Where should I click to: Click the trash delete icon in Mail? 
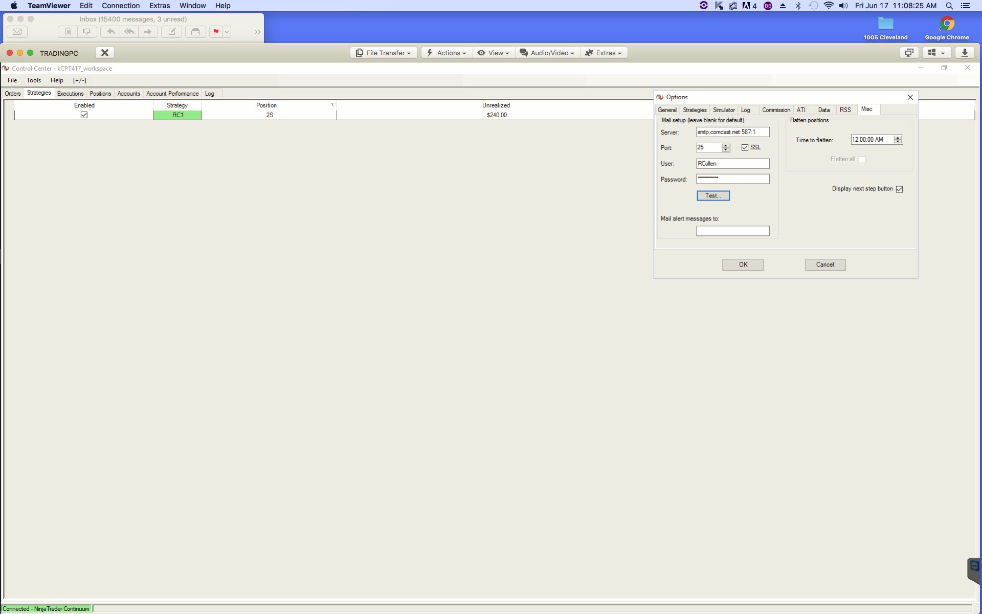pyautogui.click(x=68, y=32)
